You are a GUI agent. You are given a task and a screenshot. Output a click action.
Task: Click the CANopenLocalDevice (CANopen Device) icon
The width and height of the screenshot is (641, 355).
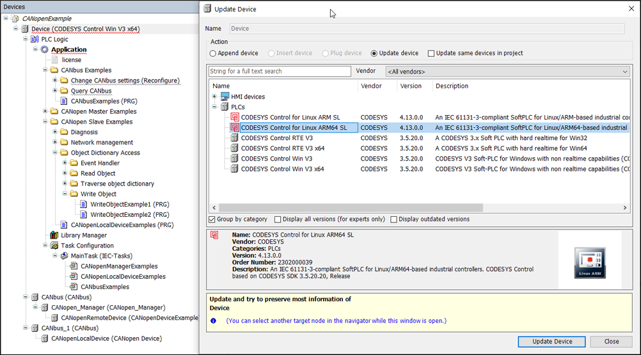click(x=45, y=338)
